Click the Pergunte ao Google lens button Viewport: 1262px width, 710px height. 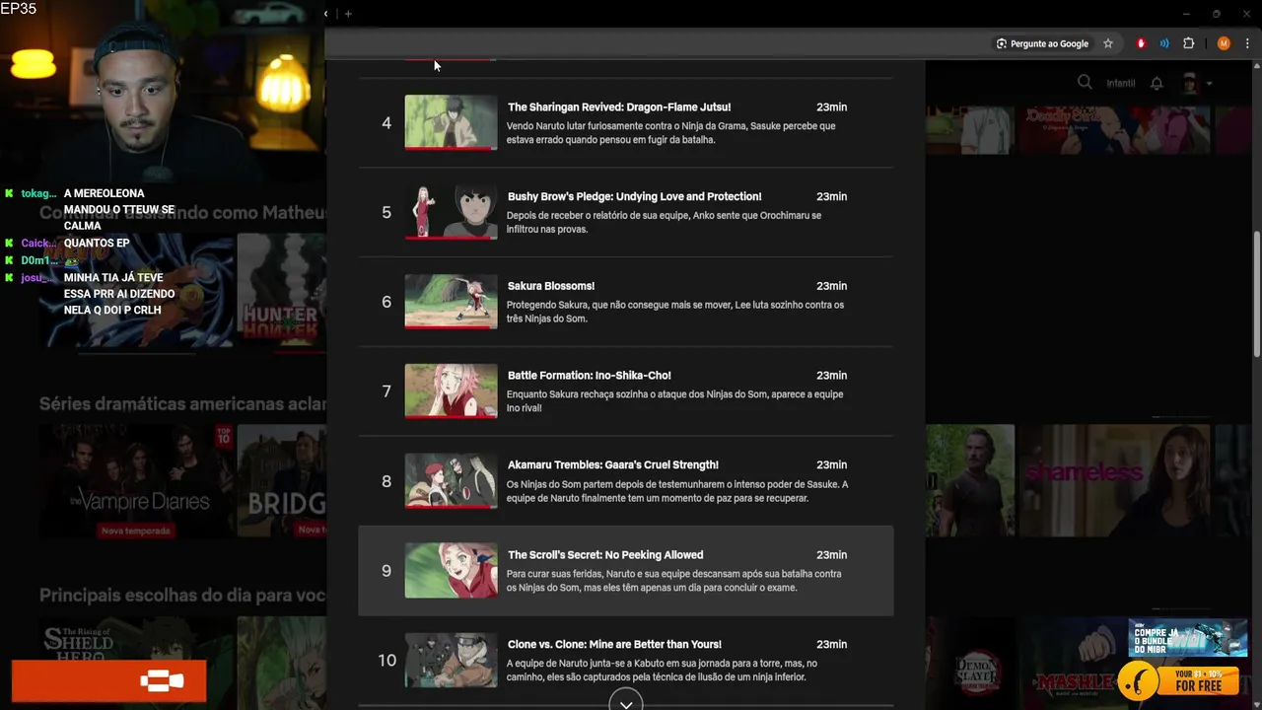(x=1042, y=43)
